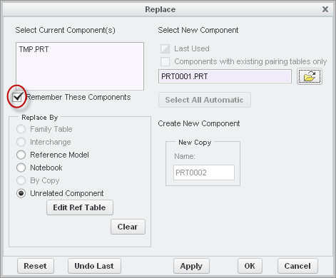This screenshot has width=336, height=278.
Task: Enable the Last Used checkbox
Action: click(165, 48)
